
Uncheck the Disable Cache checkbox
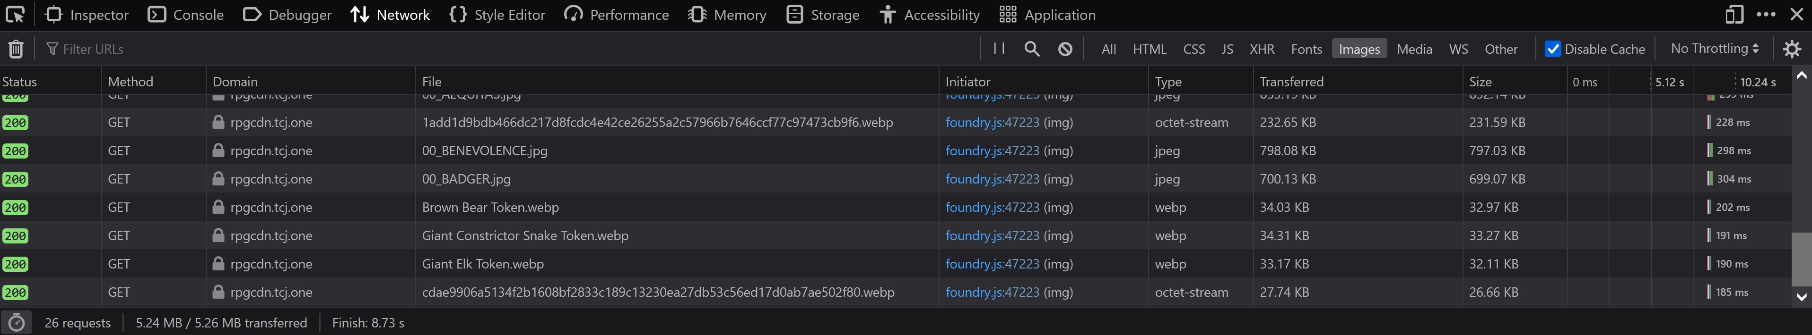point(1552,49)
